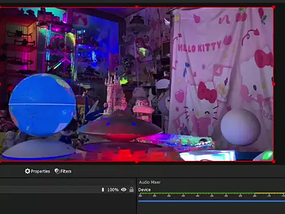This screenshot has width=285, height=214.
Task: Click the left-middle red bounding box handle
Action: pyautogui.click(x=1, y=84)
